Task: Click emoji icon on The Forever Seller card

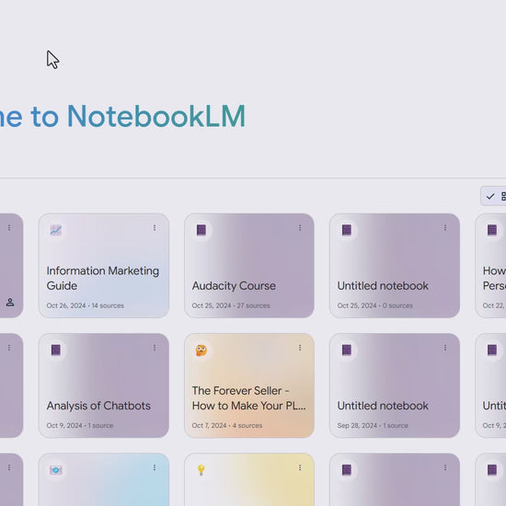Action: point(201,351)
